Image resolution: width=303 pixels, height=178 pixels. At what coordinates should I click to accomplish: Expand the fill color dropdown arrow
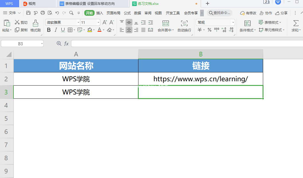[x=94, y=30]
